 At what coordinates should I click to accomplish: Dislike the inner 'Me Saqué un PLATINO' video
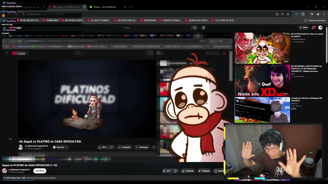pos(111,147)
